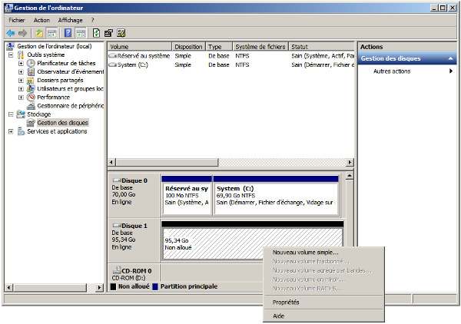Click the Planificateur de tâches clock icon

click(x=31, y=63)
